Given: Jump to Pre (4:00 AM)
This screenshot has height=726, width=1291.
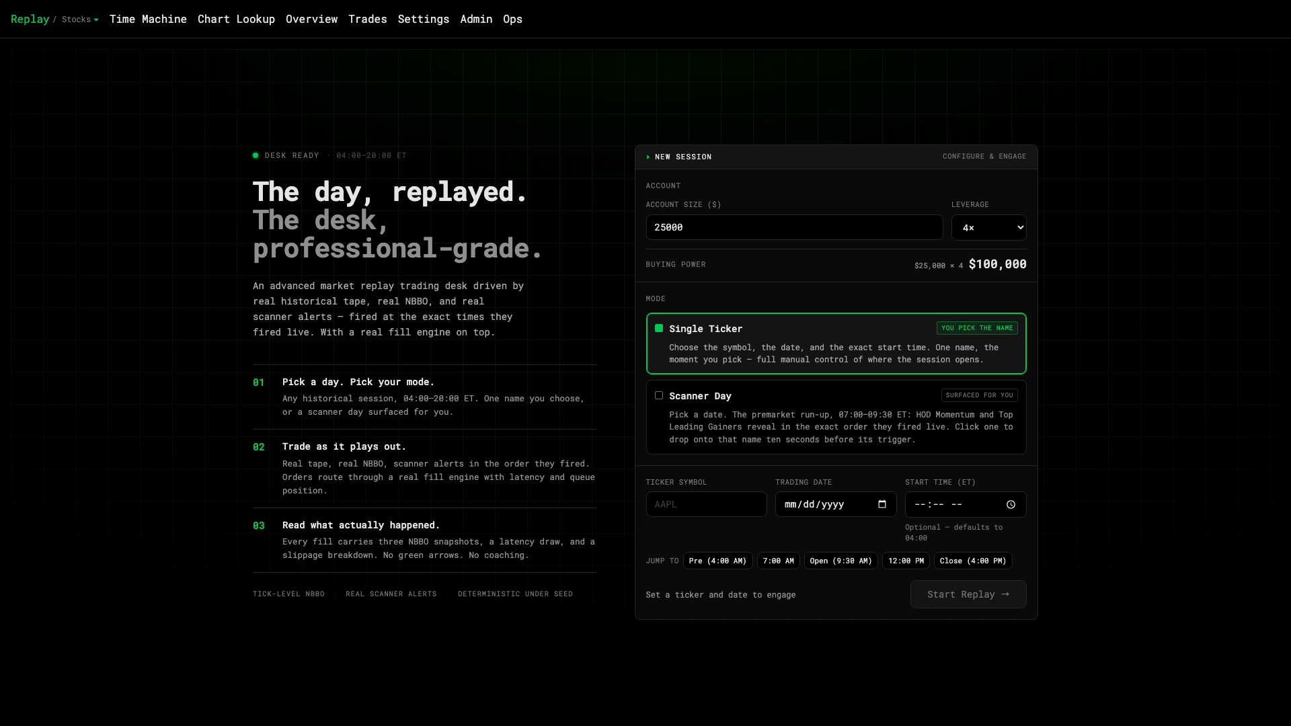Looking at the screenshot, I should click(717, 561).
